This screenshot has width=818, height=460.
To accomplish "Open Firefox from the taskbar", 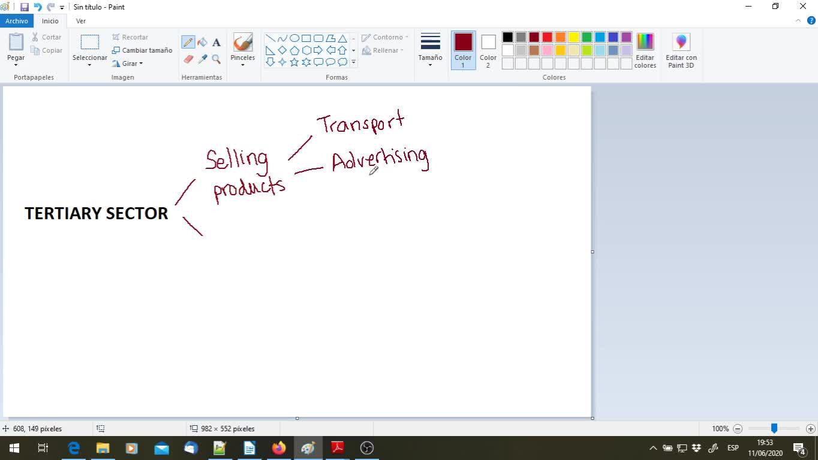I will [279, 448].
